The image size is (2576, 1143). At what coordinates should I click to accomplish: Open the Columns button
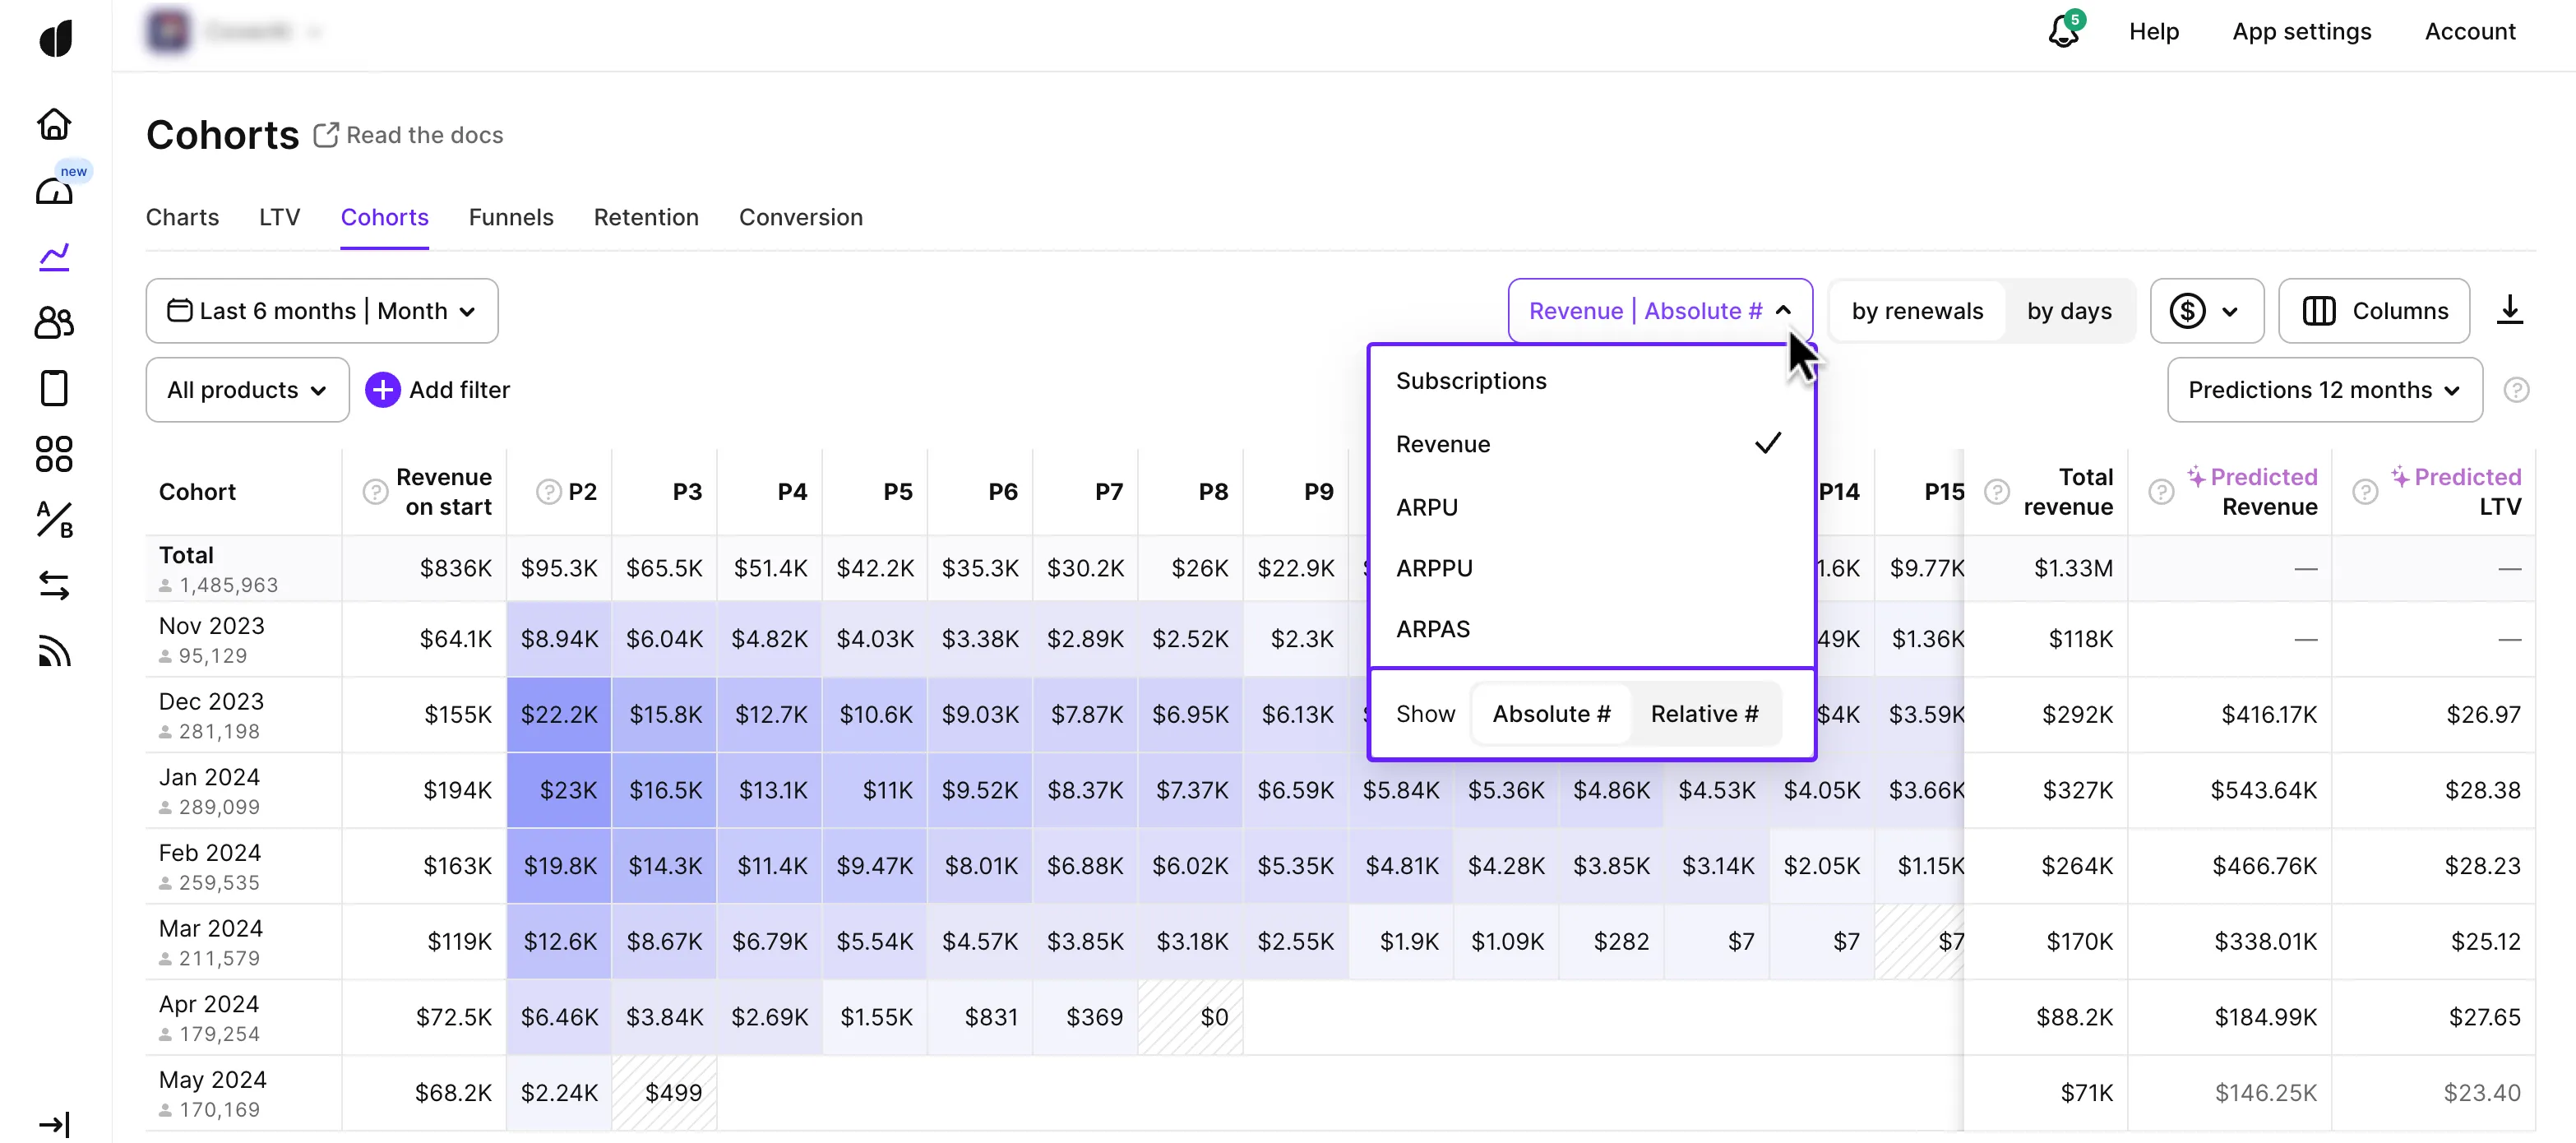[x=2374, y=311]
